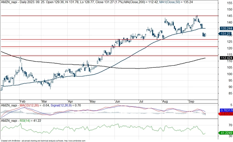The width and height of the screenshot is (233, 142).
Task: Click the 131.27 last price tag
Action: point(226,34)
